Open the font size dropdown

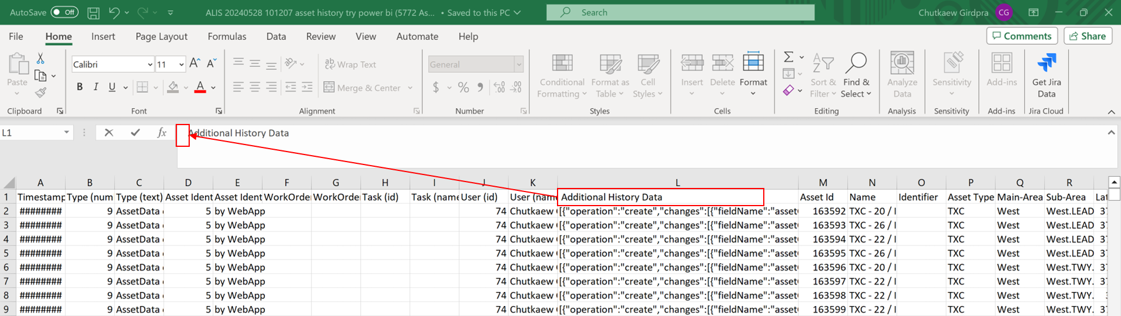click(x=181, y=65)
